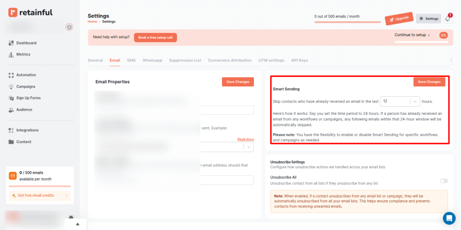Click the orange envelope email-credits icon
This screenshot has width=461, height=230.
coord(13,176)
